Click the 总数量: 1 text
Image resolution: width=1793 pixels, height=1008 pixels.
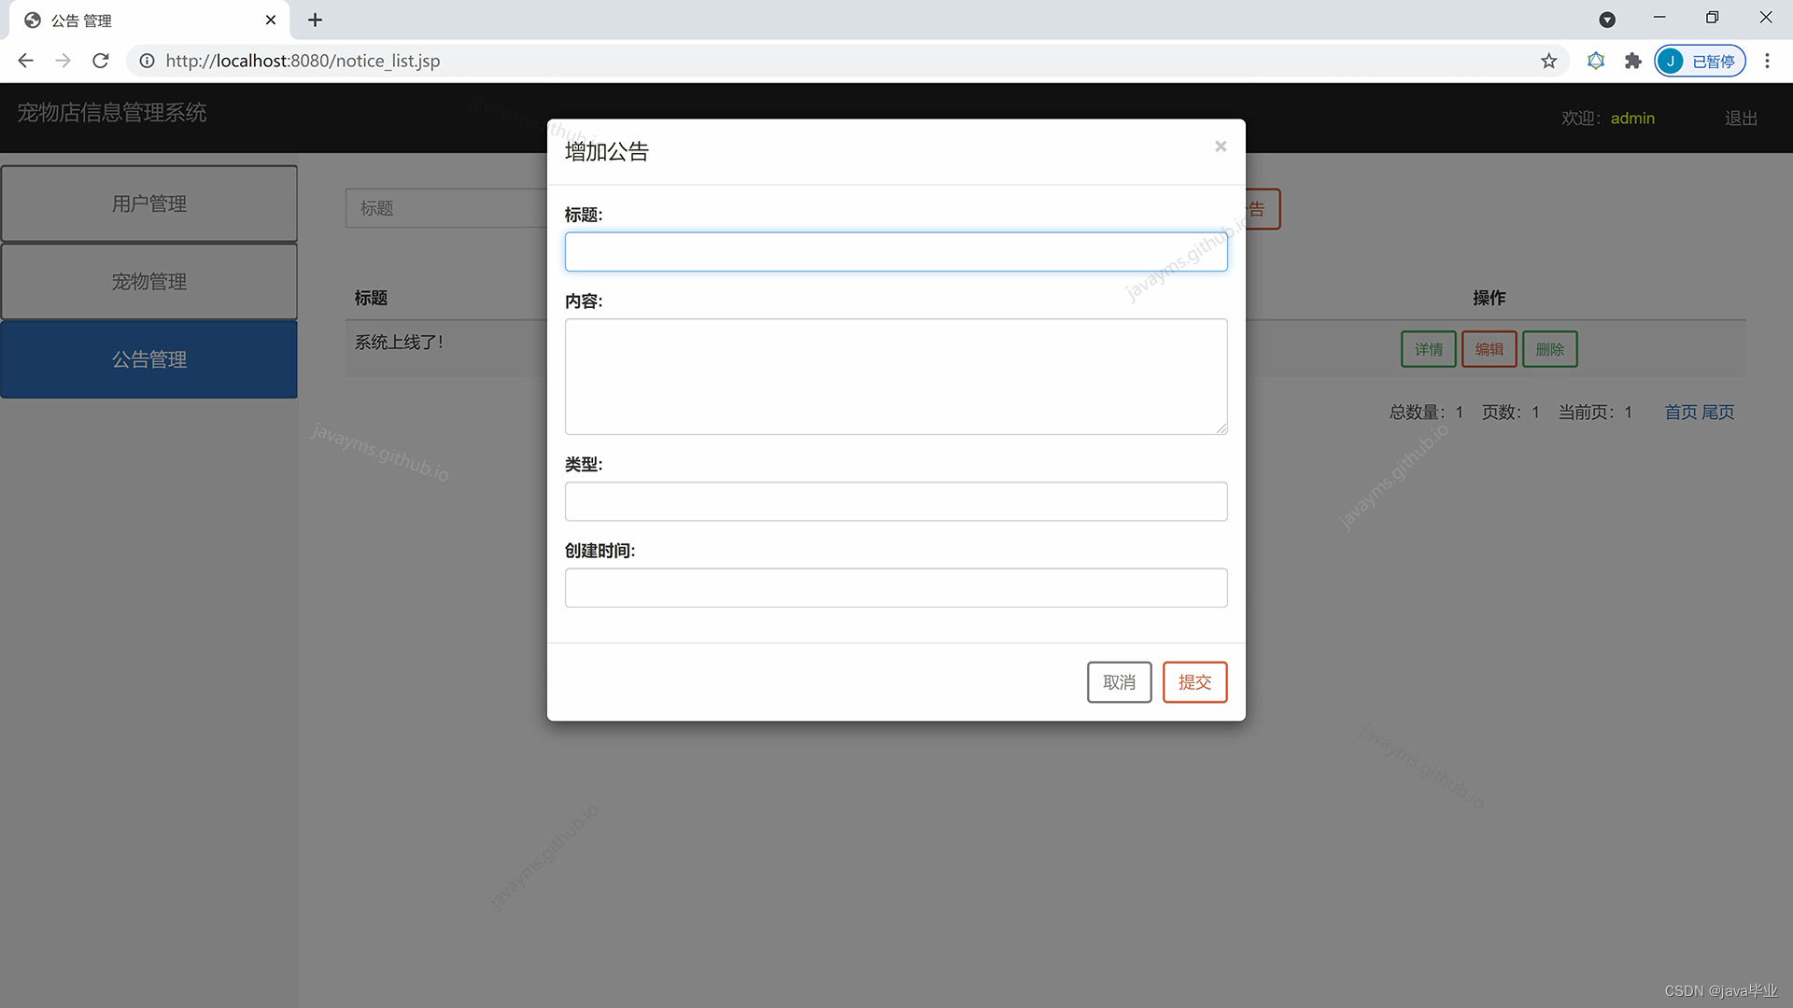pos(1426,413)
